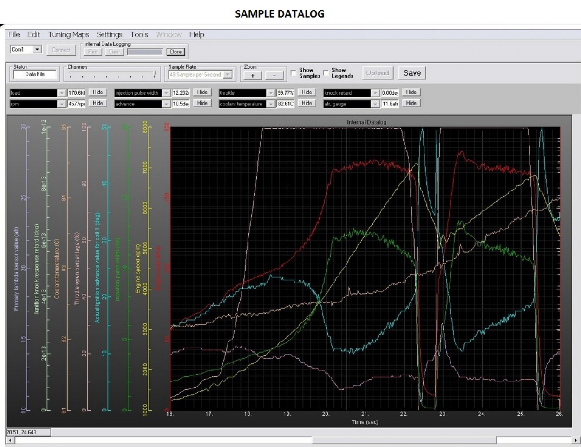
Task: Click the Ignition knock response retard axis label
Action: pyautogui.click(x=37, y=269)
